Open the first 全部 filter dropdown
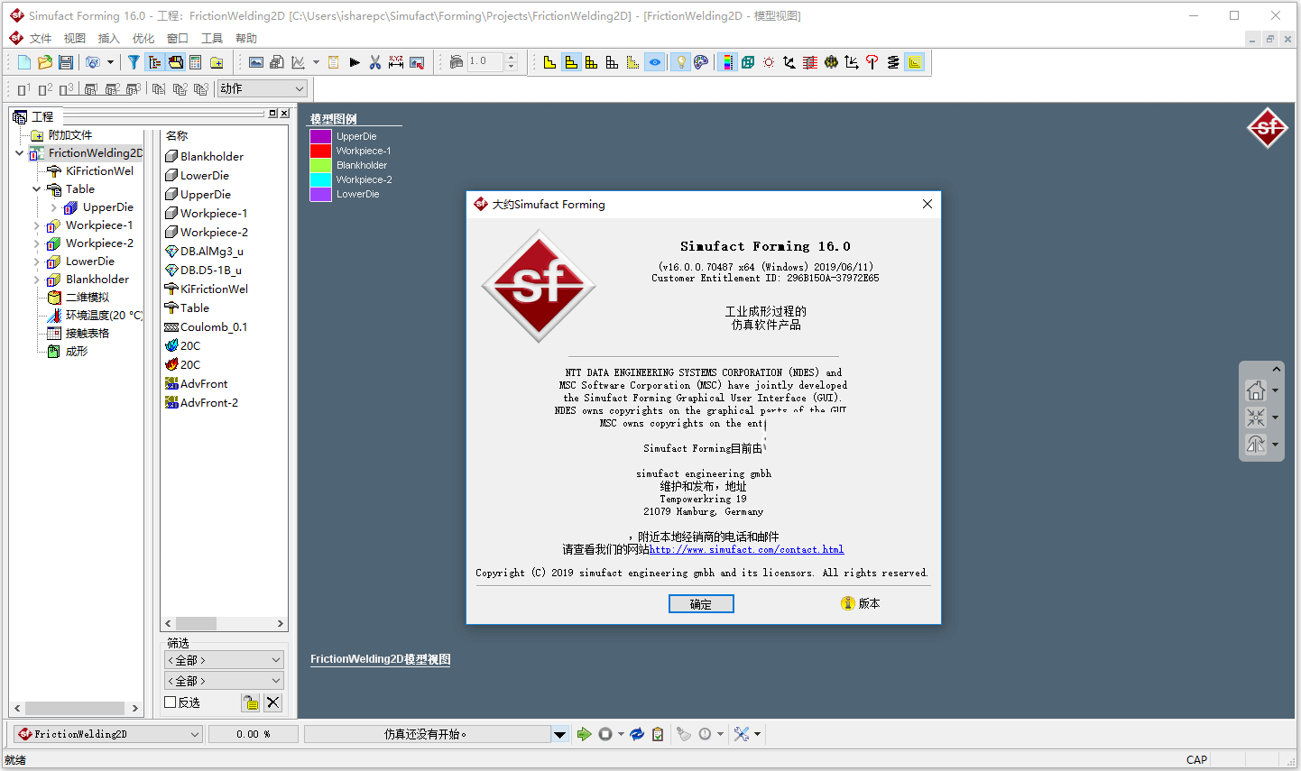The height and width of the screenshot is (771, 1301). [x=224, y=660]
